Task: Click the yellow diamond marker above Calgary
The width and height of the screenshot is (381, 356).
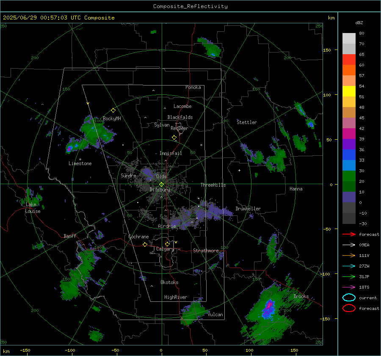Action: [167, 244]
